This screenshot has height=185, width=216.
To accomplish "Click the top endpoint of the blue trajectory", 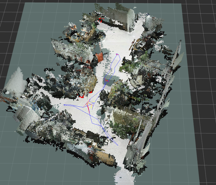I will (117, 54).
